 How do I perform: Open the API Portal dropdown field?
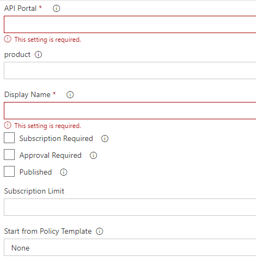(x=130, y=24)
